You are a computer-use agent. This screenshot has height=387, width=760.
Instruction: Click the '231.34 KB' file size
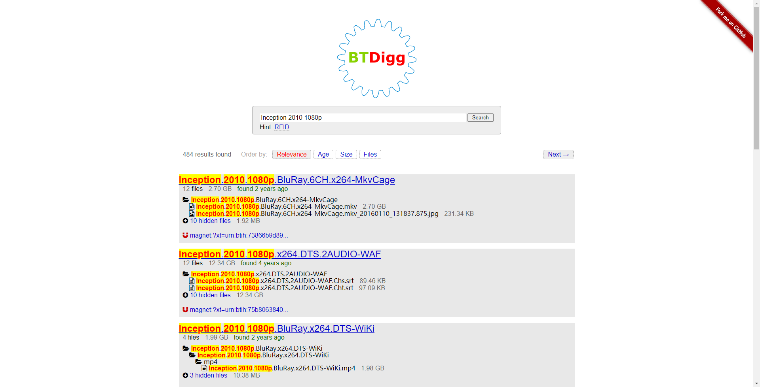(x=459, y=213)
